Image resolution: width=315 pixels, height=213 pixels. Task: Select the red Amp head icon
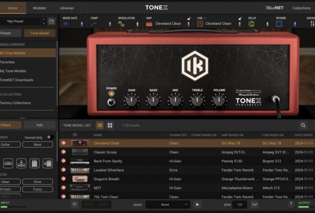coord(149,24)
